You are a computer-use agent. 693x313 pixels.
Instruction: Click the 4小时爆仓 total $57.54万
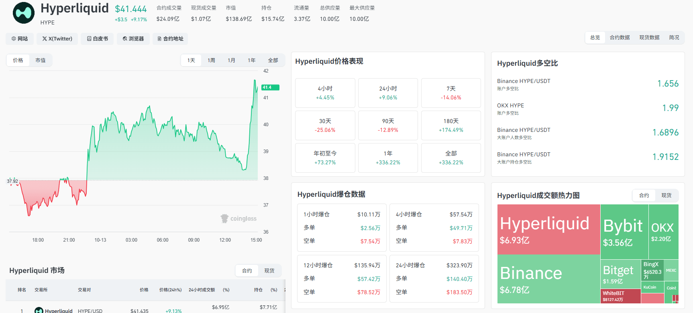461,215
